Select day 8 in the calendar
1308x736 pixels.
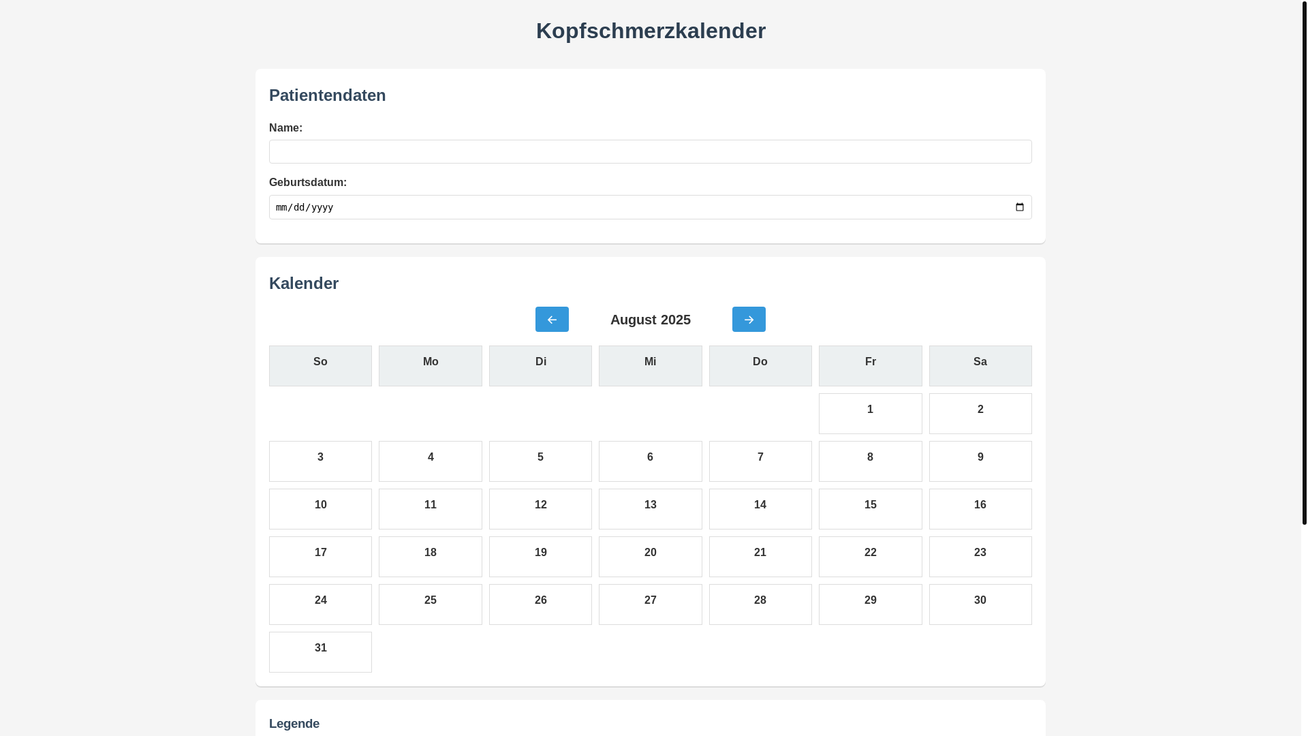point(870,461)
